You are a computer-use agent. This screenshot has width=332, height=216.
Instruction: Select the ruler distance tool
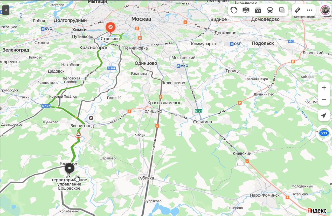pos(298,10)
